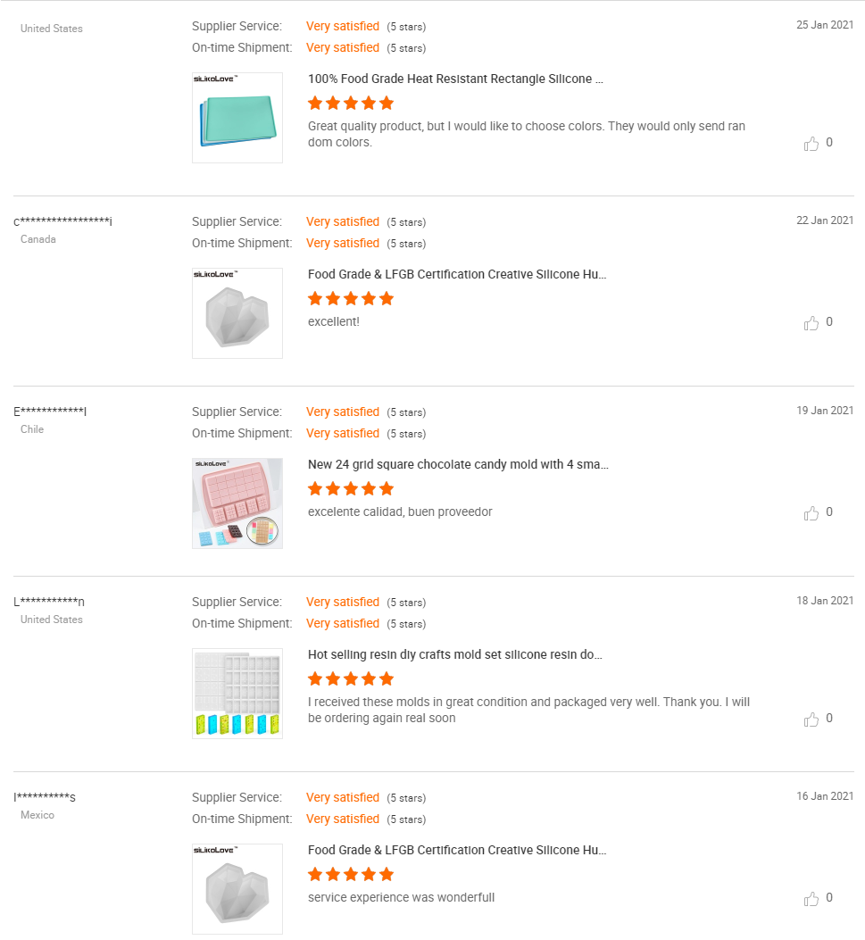
Task: Open the resin domino mold set thumbnail
Action: tap(237, 694)
